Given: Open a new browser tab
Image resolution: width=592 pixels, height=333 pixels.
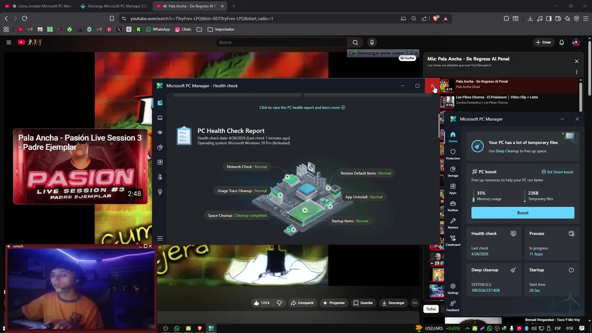Looking at the screenshot, I should (234, 6).
